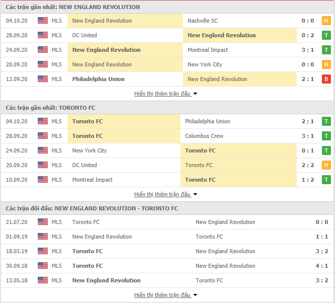Click the US flag on the 13.05.18 match row
The width and height of the screenshot is (335, 303).
43,280
